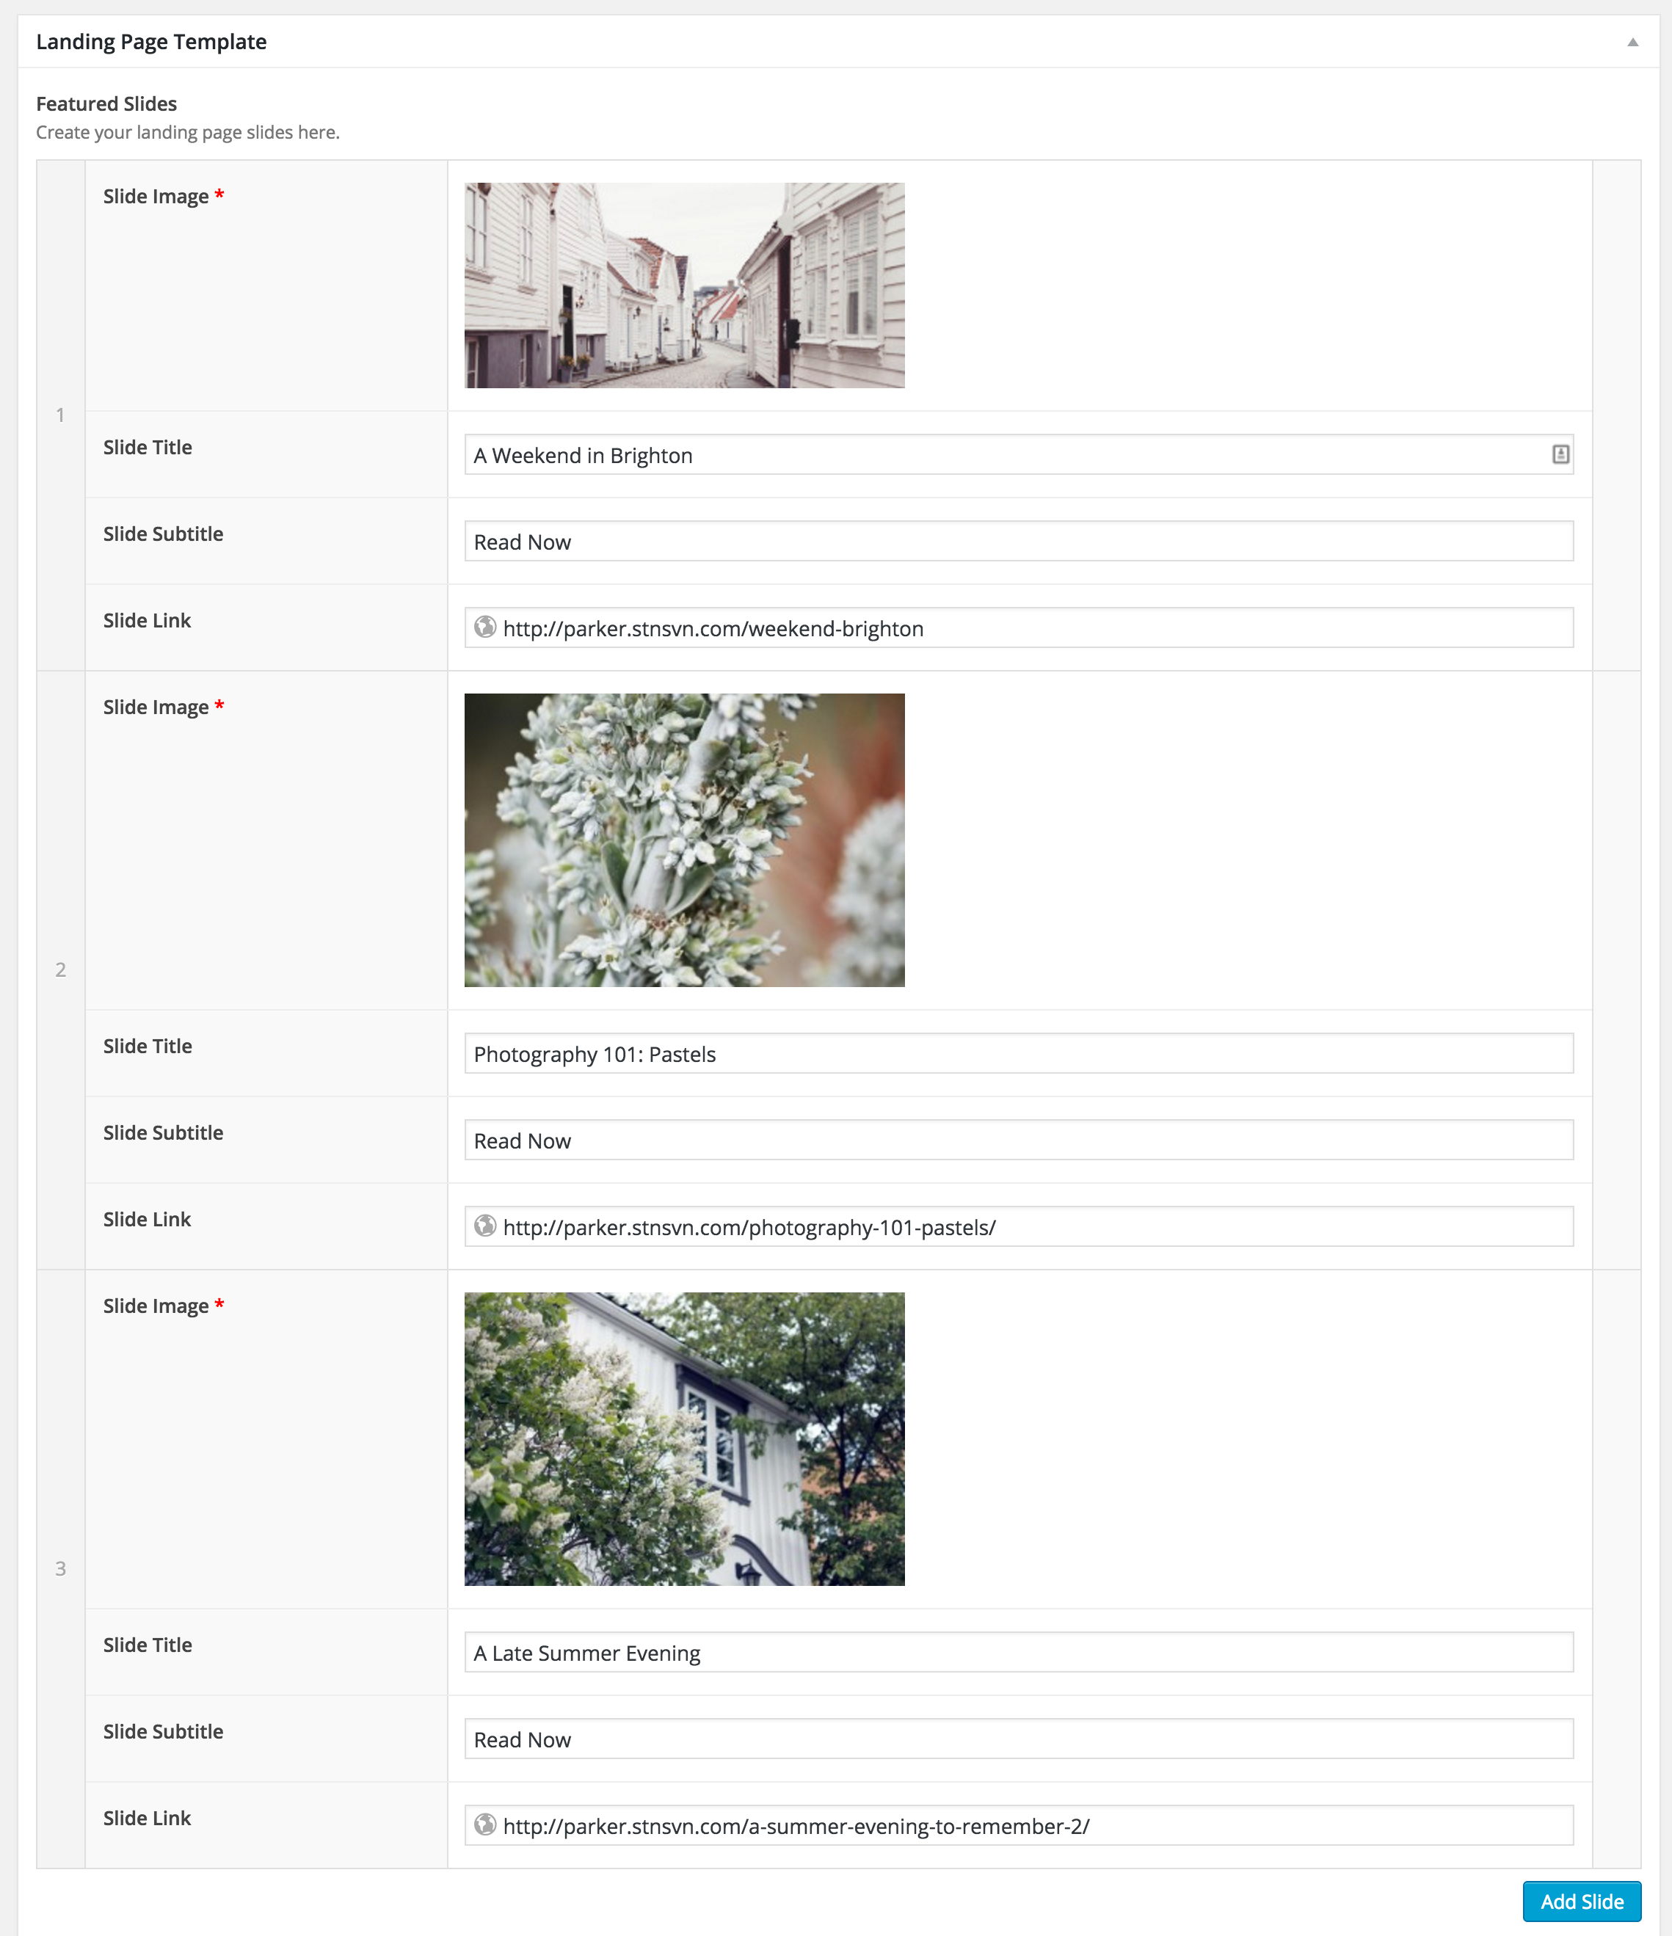The image size is (1672, 1936).
Task: Click the Slide Subtitle label in slide 2
Action: click(164, 1132)
